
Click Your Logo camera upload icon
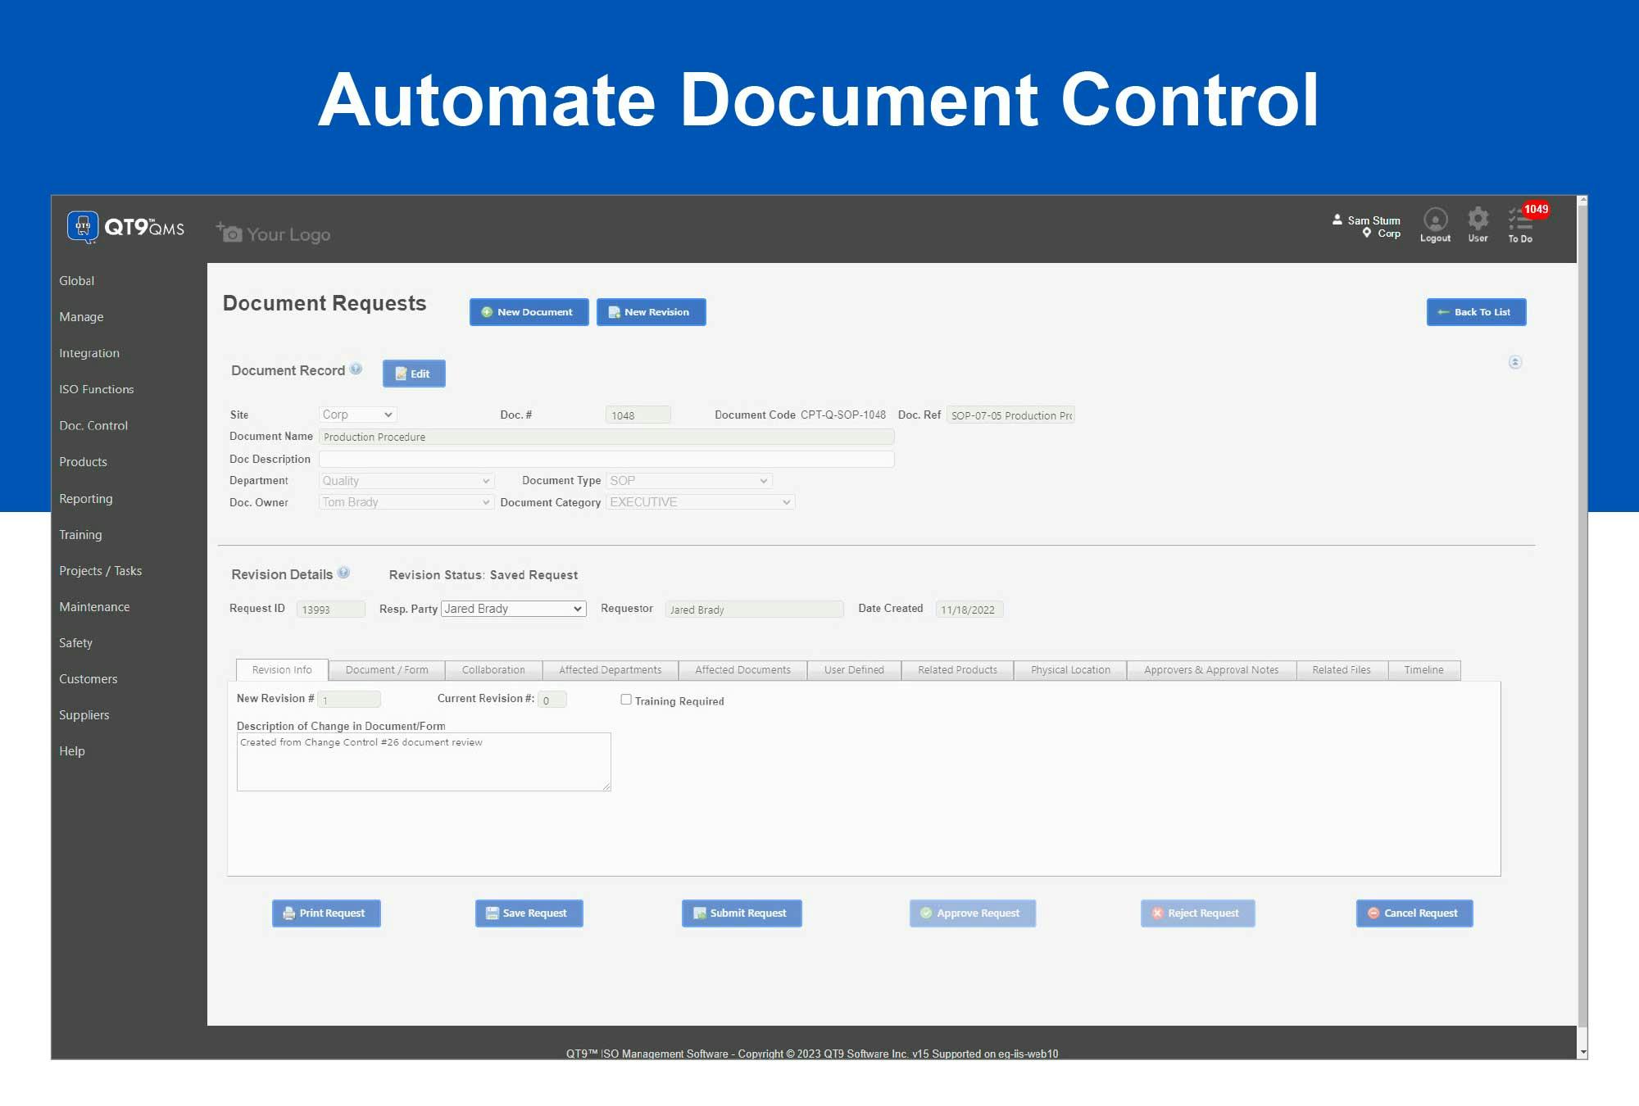pyautogui.click(x=229, y=233)
